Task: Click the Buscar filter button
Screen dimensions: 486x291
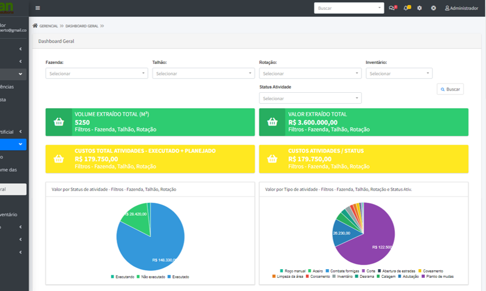Action: pyautogui.click(x=450, y=89)
